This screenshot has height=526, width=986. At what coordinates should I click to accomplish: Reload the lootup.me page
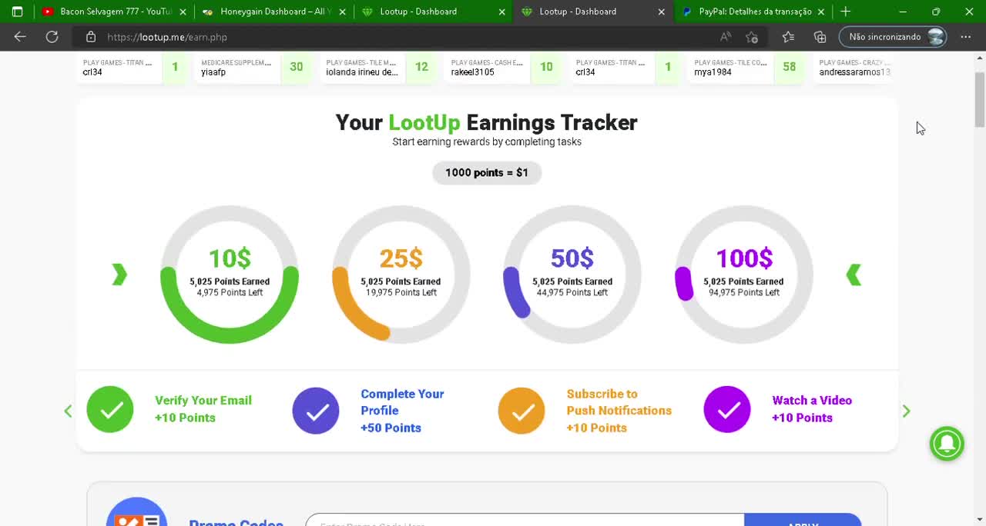click(52, 37)
